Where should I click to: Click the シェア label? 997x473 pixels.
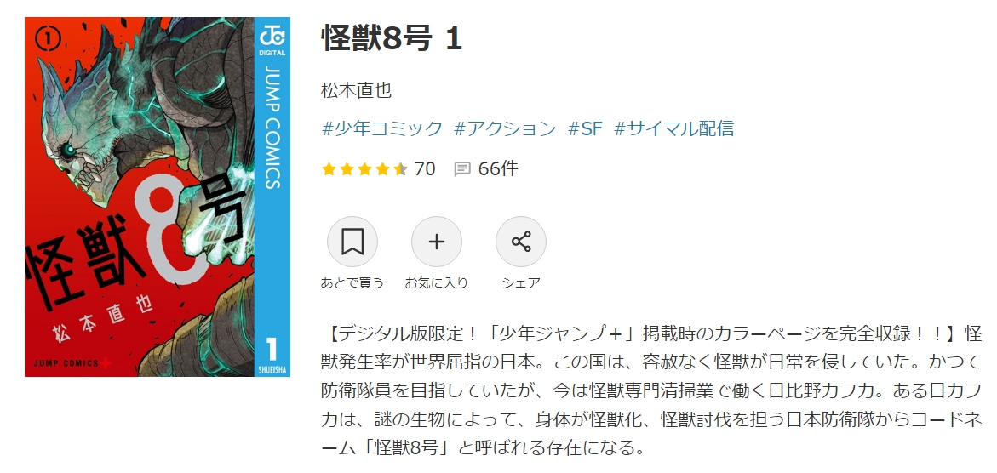[x=521, y=283]
